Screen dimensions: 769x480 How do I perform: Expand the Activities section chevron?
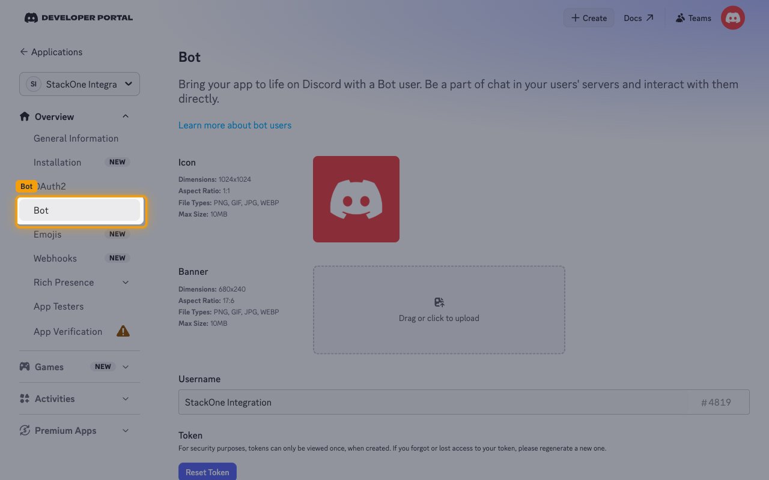[x=126, y=398]
